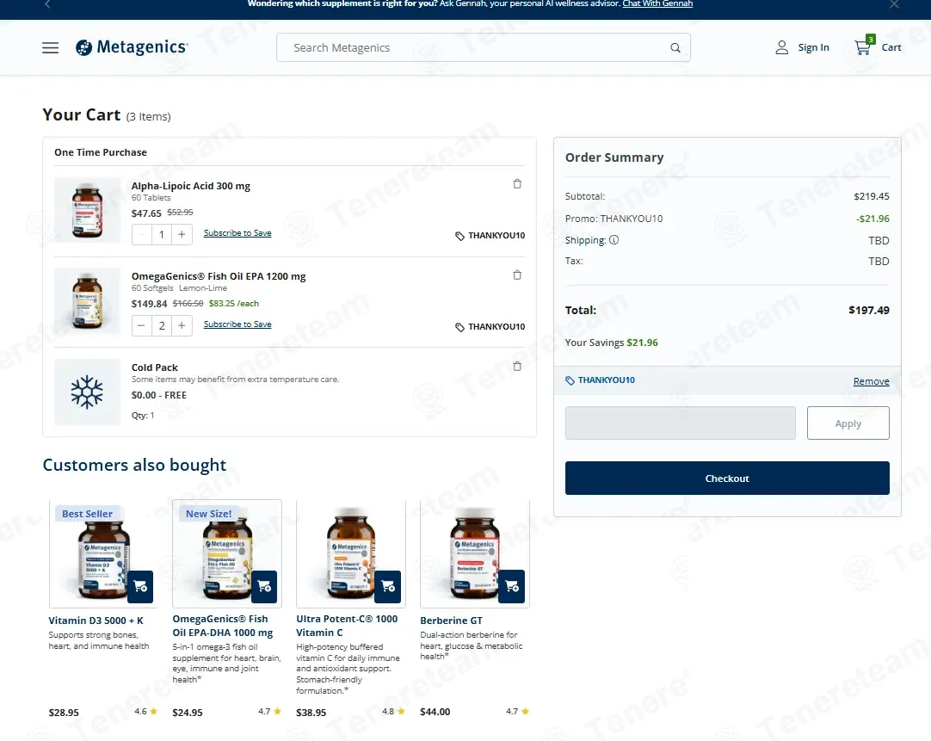This screenshot has width=931, height=741.
Task: Click the Apply promo button
Action: pos(848,423)
